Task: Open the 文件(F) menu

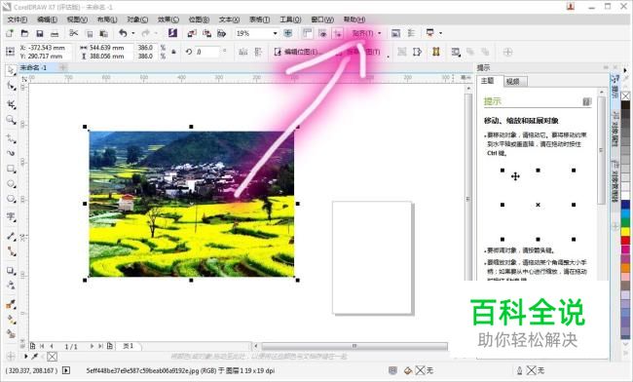Action: click(17, 19)
